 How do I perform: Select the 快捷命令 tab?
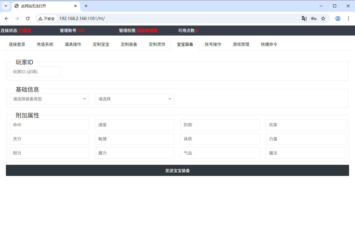pyautogui.click(x=269, y=44)
